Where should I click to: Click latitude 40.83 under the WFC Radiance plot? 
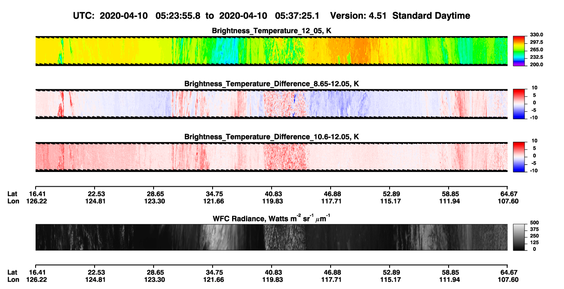tap(273, 272)
